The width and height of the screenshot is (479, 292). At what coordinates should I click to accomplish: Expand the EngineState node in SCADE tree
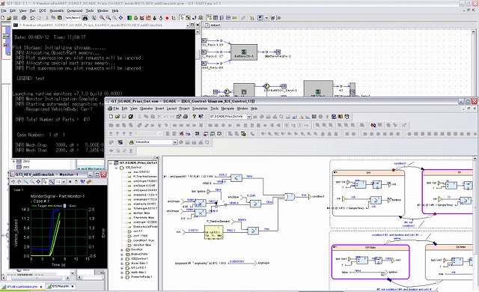[122, 254]
